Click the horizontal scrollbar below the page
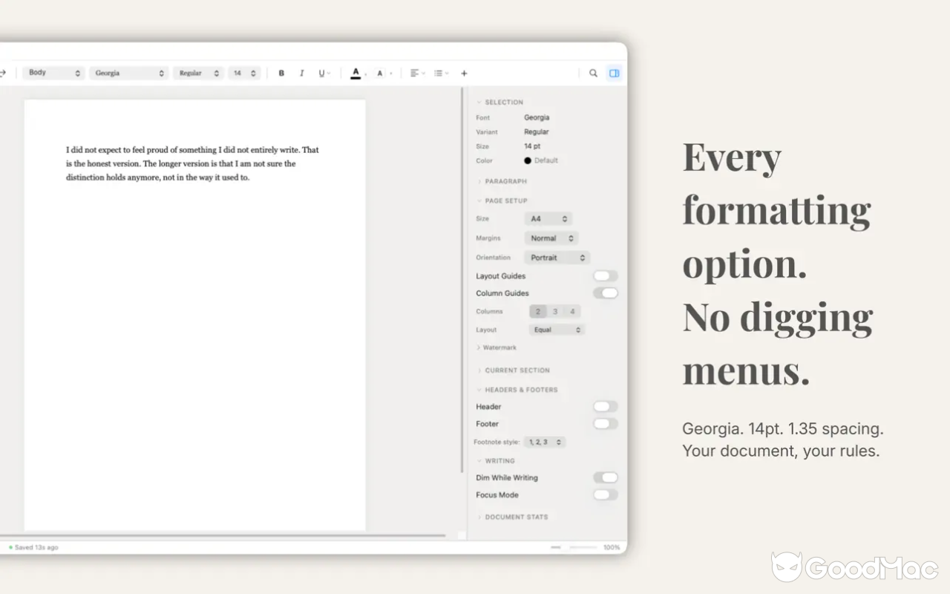950x594 pixels. pyautogui.click(x=223, y=535)
